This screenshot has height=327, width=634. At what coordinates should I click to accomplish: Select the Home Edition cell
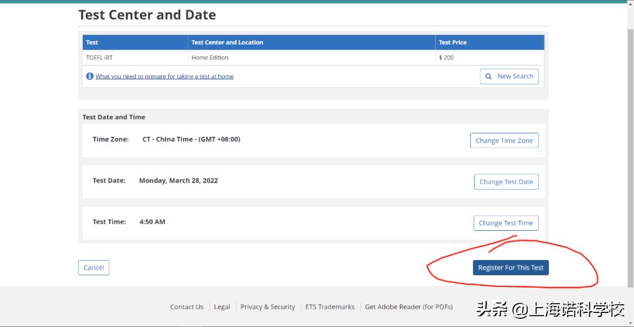[312, 58]
